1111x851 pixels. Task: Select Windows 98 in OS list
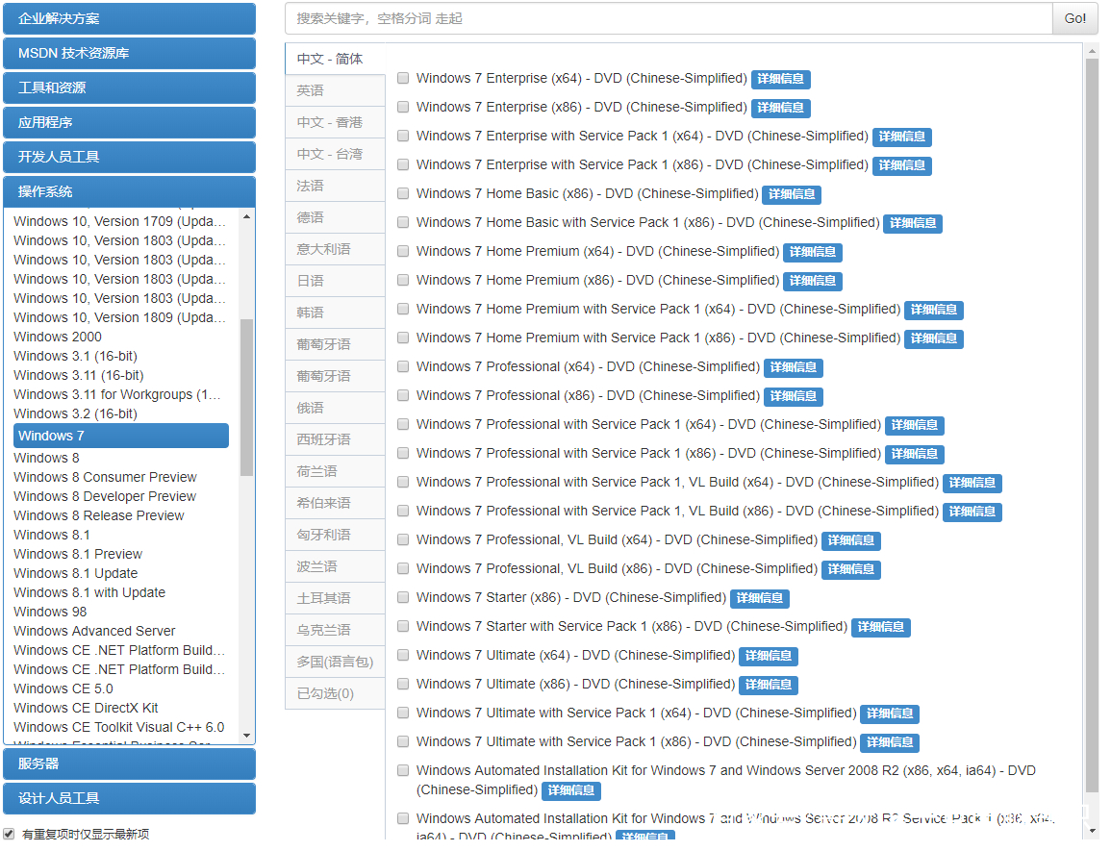[50, 612]
